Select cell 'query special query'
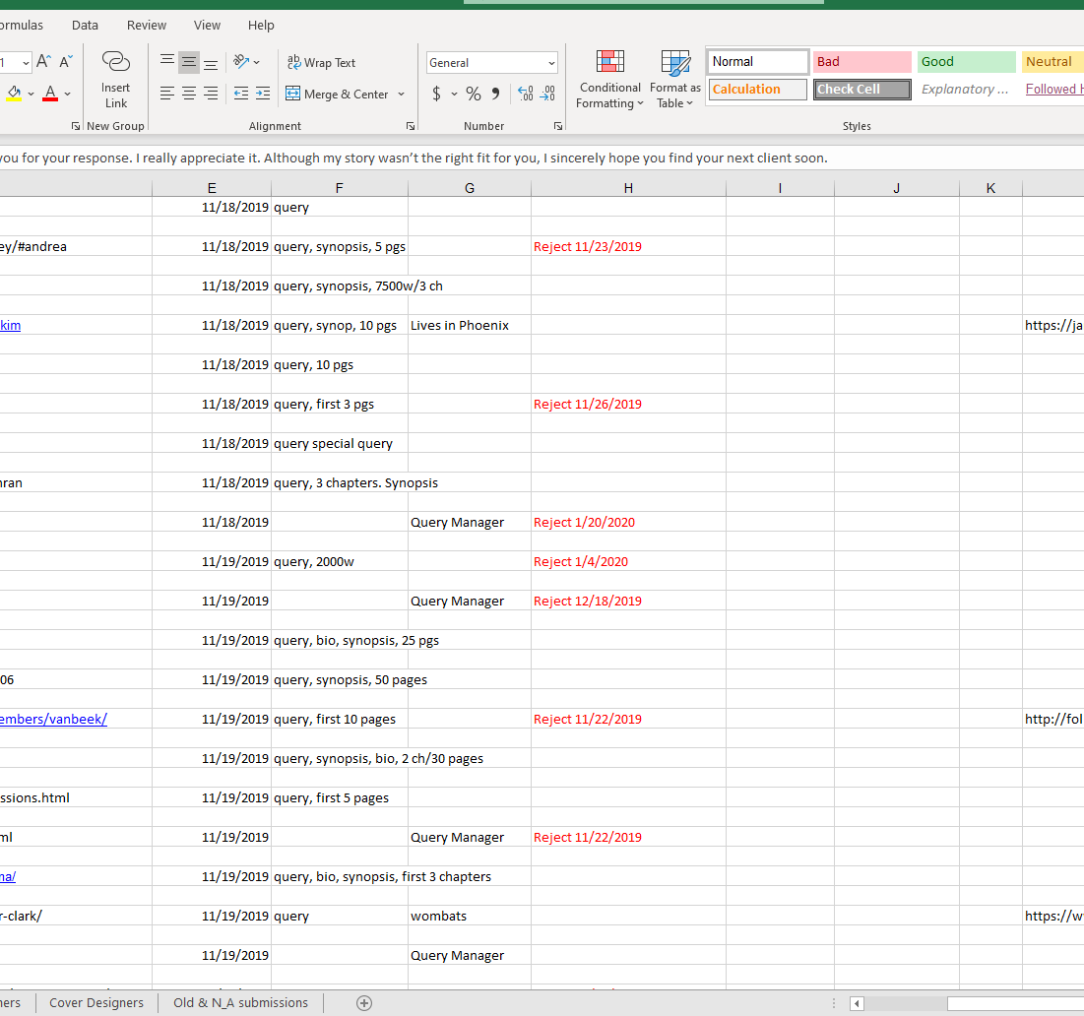1084x1016 pixels. coord(340,444)
